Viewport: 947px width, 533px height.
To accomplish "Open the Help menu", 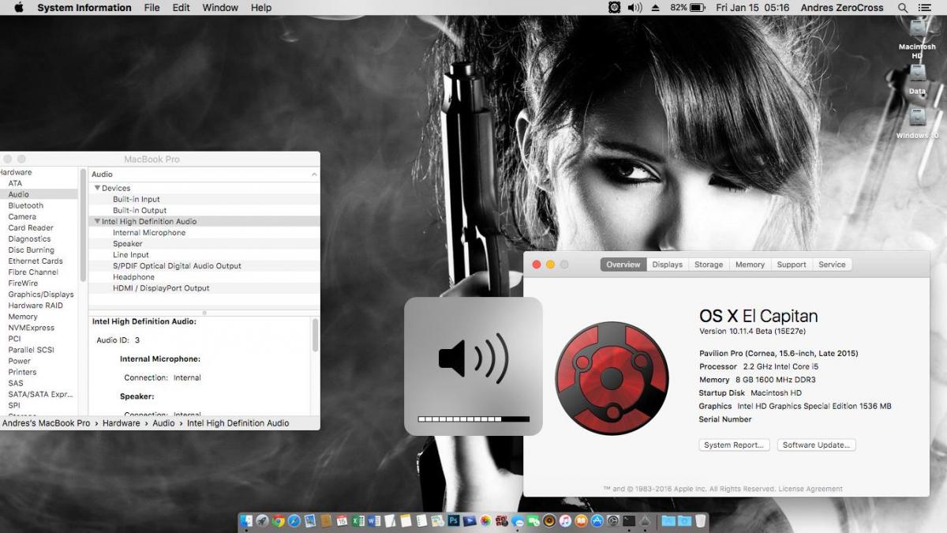I will 261,7.
